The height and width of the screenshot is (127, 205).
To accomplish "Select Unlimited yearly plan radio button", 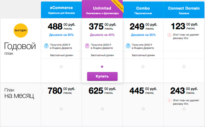I will (102, 67).
